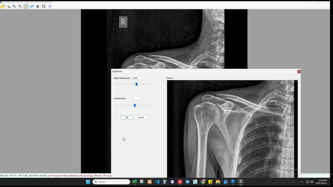
Task: Open XAMPP from the taskbar
Action: point(150,182)
